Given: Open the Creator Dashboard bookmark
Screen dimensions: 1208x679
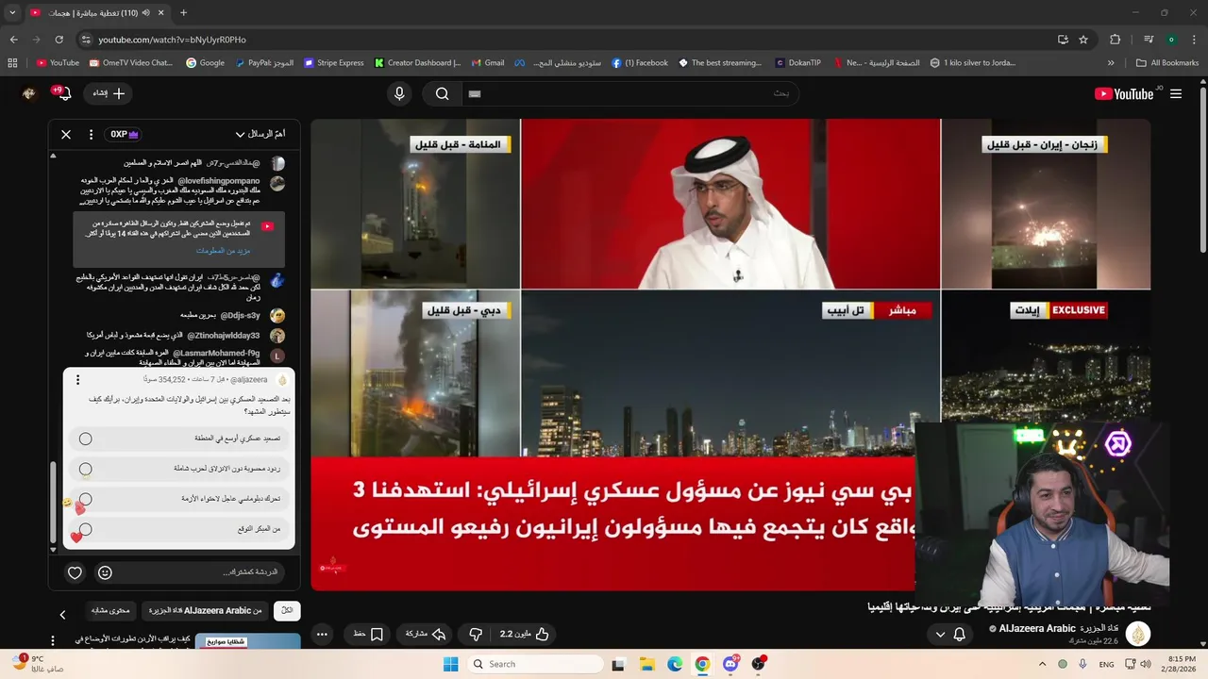Looking at the screenshot, I should coord(418,63).
